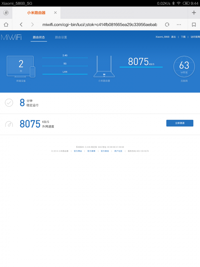Open the 官方微信 footer link
This screenshot has width=200, height=267.
click(x=105, y=151)
